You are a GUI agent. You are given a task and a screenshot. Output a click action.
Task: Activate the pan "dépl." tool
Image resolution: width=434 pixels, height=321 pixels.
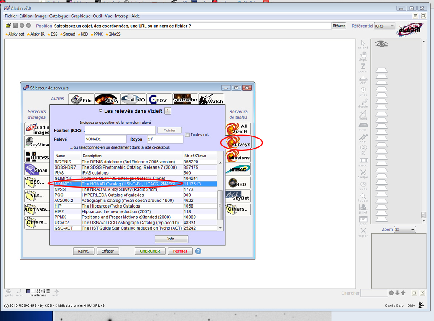[x=363, y=55]
